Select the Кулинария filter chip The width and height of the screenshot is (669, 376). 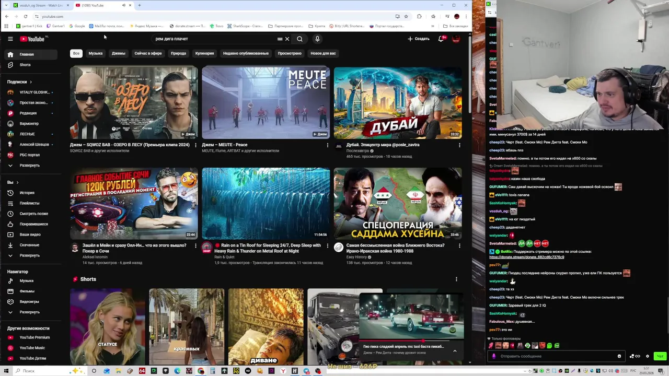204,53
